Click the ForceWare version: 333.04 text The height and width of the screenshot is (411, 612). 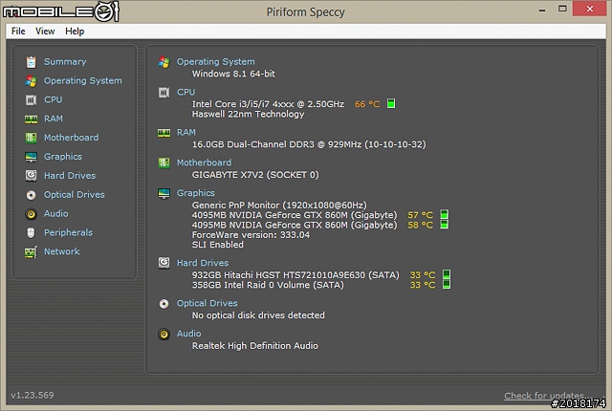pyautogui.click(x=251, y=235)
